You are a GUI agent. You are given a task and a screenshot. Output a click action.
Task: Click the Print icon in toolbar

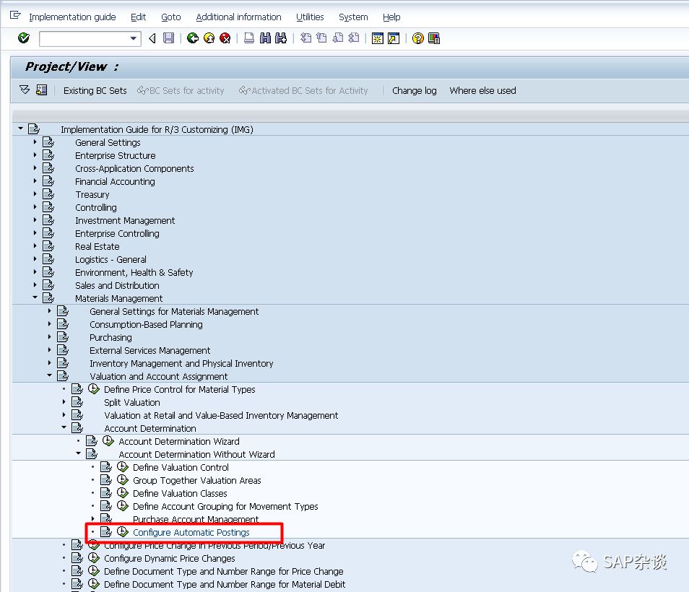(x=249, y=38)
